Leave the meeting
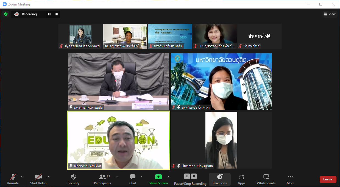The width and height of the screenshot is (340, 187). (328, 179)
